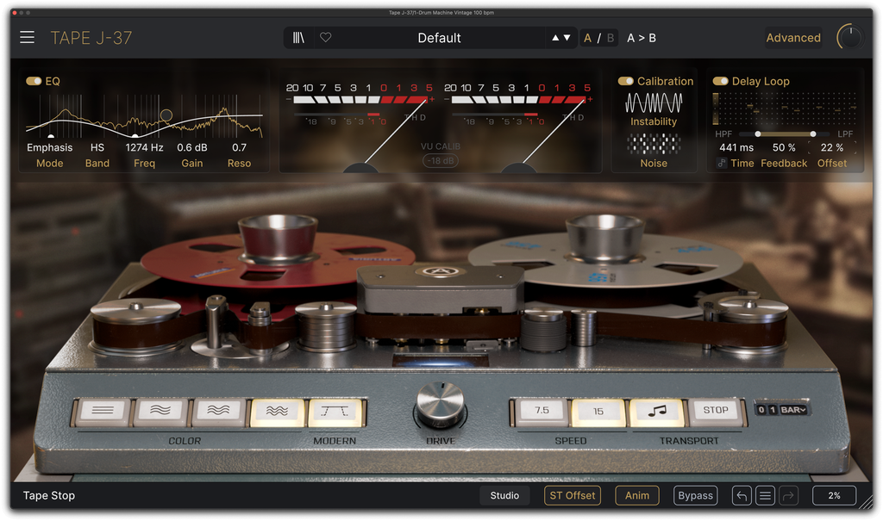This screenshot has width=883, height=521.
Task: Click the STOP transport button
Action: point(715,411)
